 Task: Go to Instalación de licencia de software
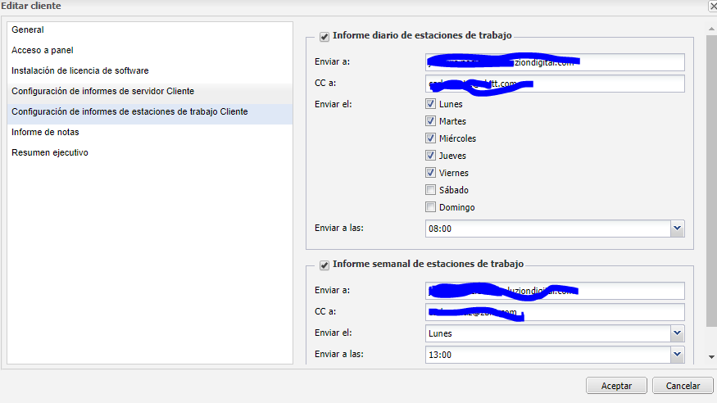tap(79, 70)
